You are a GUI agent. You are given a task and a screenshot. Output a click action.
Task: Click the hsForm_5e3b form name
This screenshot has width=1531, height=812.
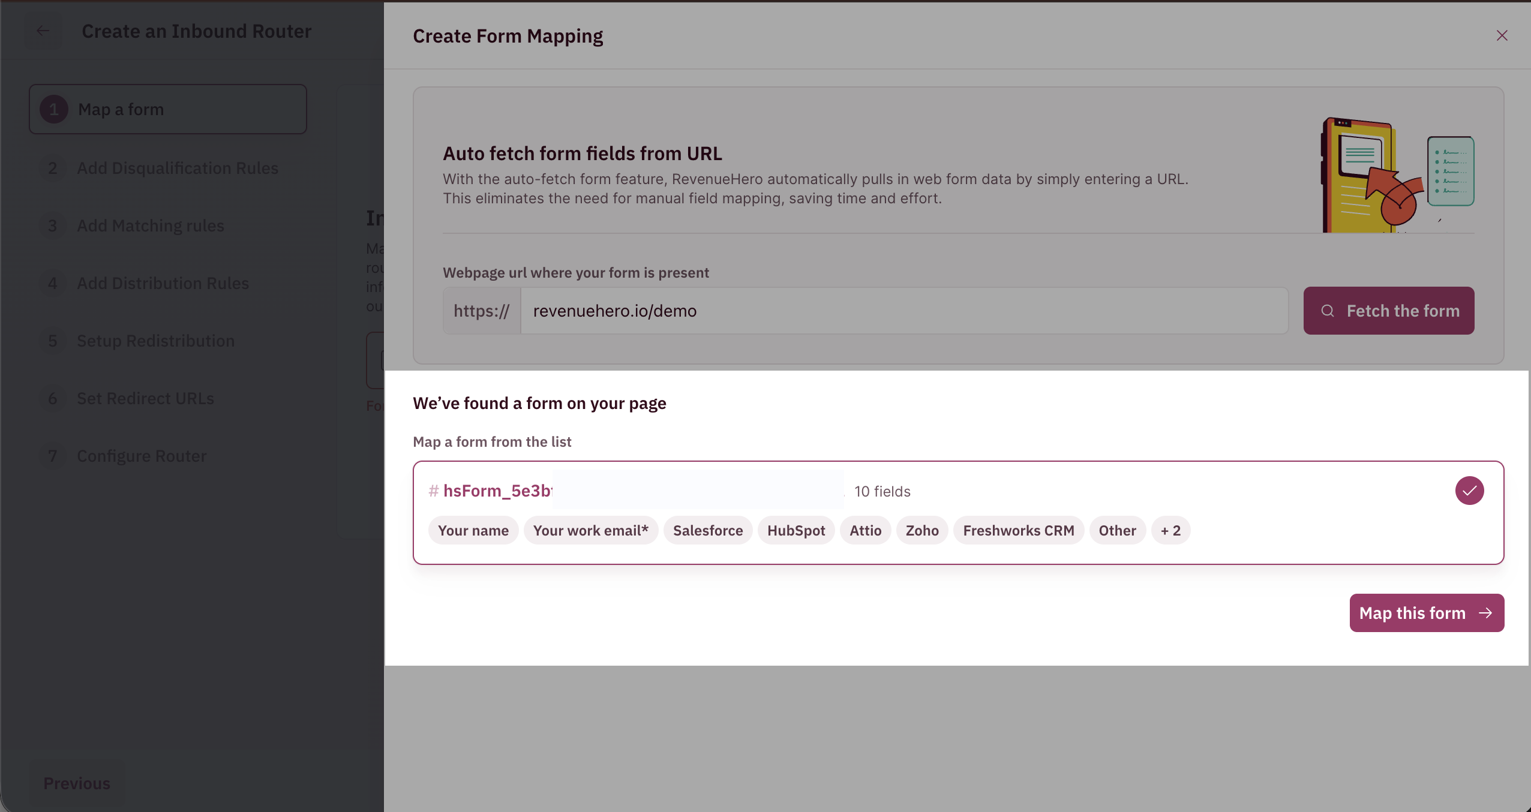point(497,491)
